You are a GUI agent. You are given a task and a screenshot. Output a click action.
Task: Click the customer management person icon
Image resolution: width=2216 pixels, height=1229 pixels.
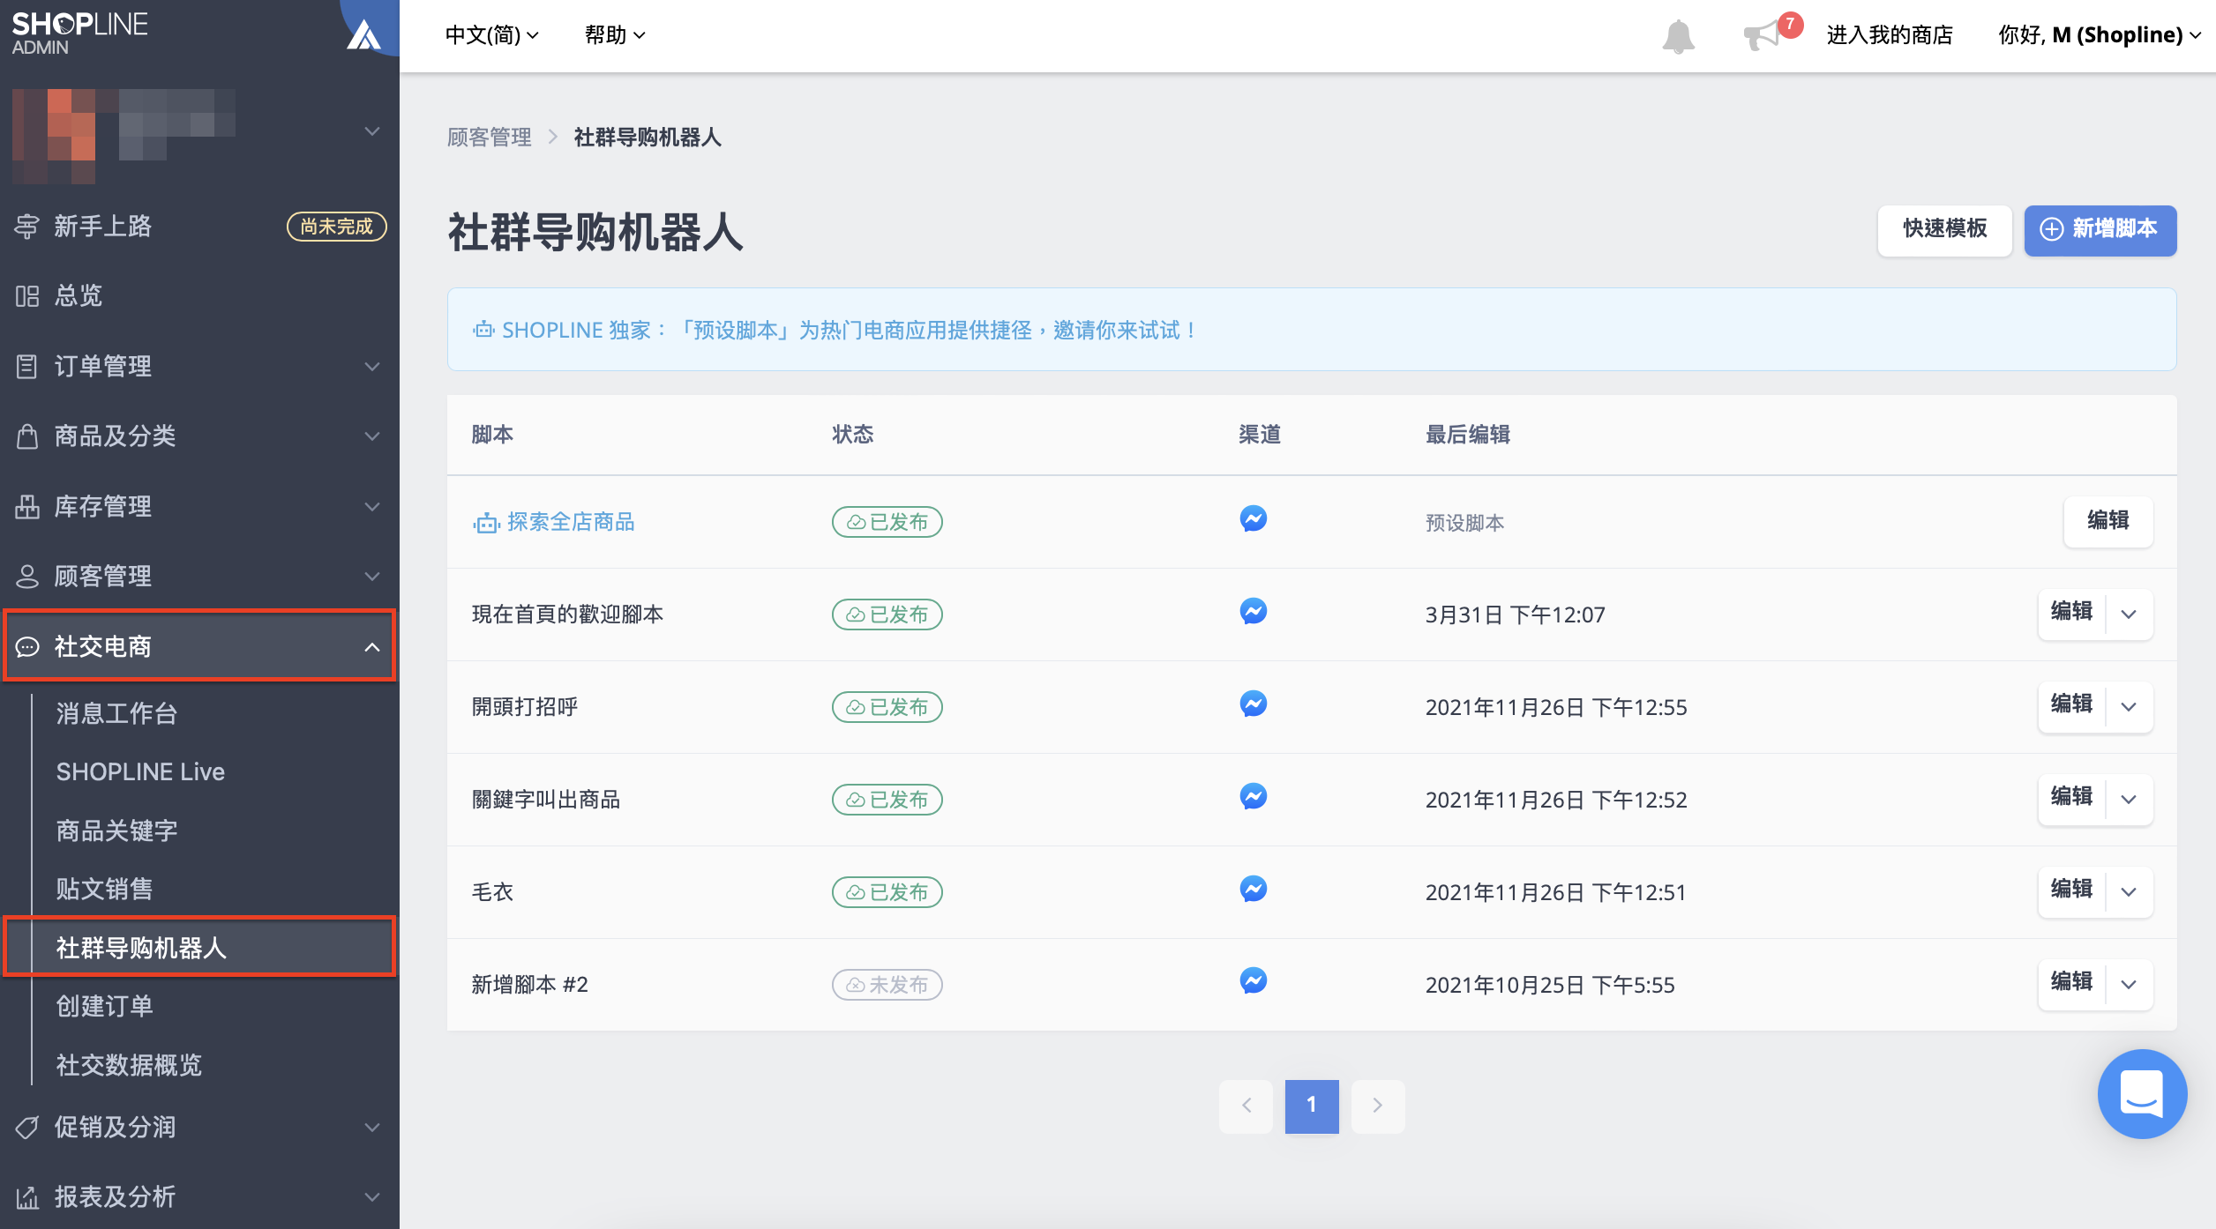click(26, 576)
